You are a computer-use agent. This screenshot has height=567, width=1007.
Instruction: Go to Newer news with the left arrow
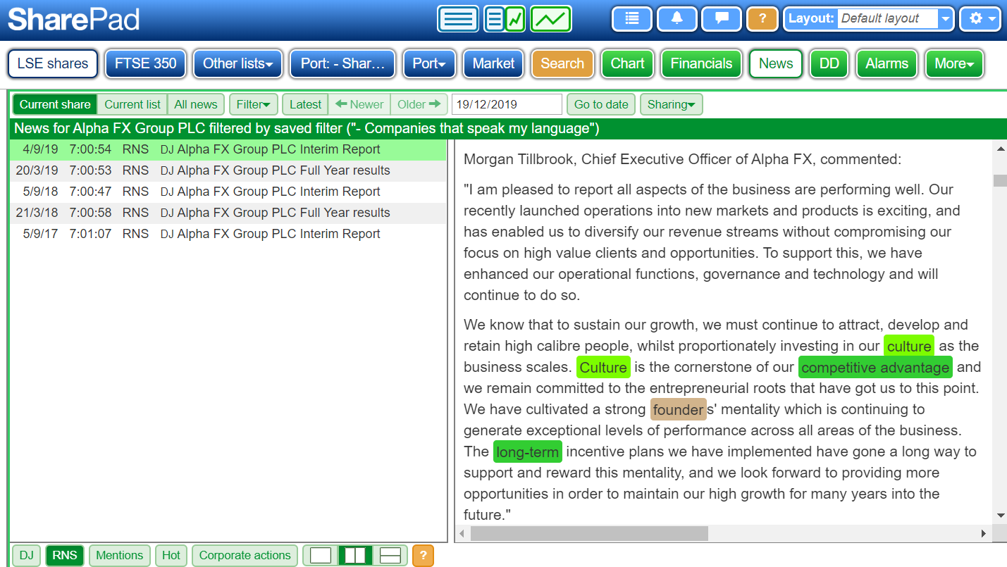tap(359, 104)
